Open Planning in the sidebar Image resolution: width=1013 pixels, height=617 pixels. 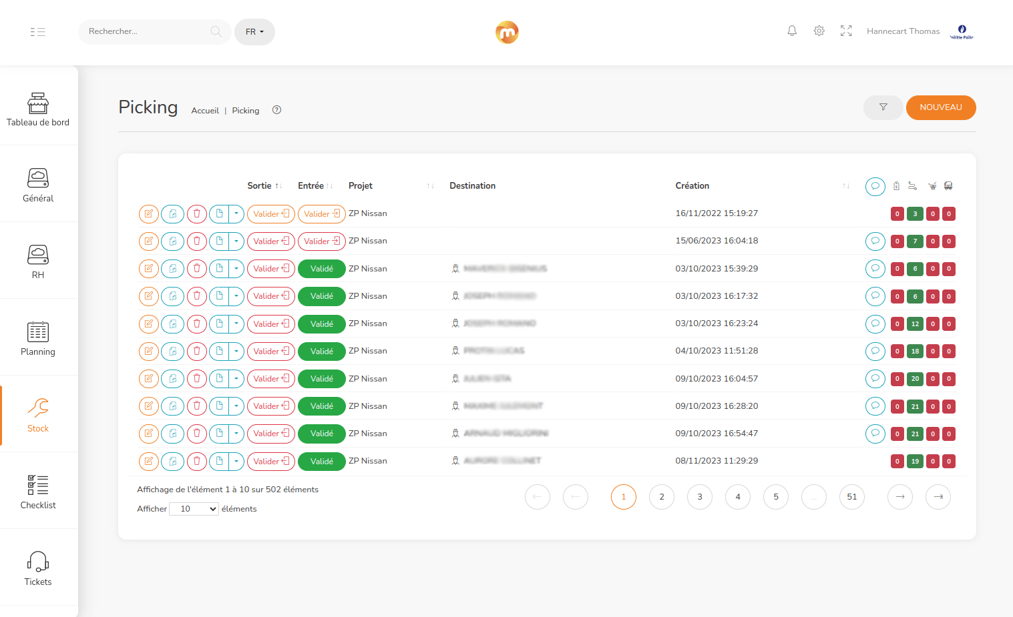pos(38,338)
